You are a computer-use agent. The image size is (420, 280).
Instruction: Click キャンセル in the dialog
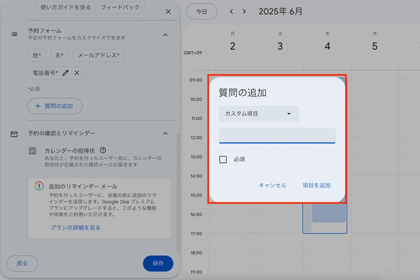pyautogui.click(x=272, y=185)
